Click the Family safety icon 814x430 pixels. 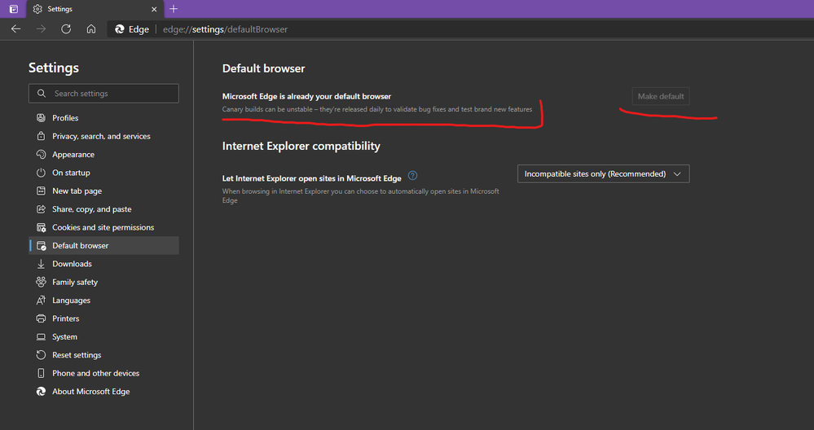pos(41,282)
